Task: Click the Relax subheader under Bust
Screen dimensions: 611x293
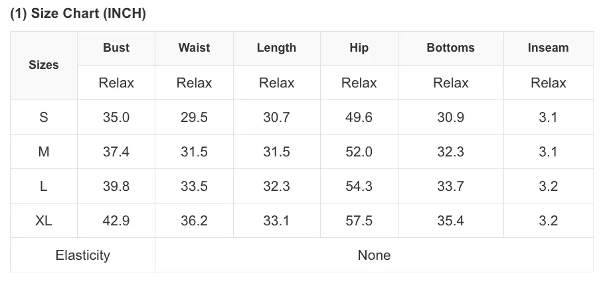Action: (116, 83)
